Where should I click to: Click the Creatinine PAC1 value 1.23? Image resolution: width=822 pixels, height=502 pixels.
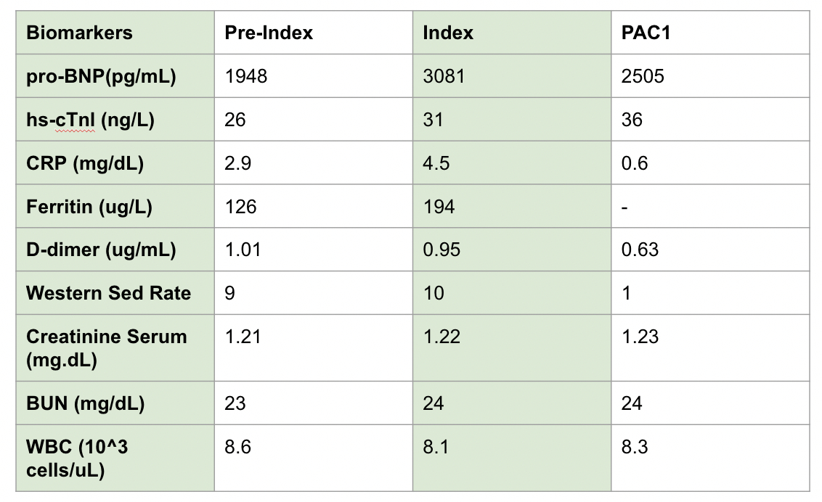(x=640, y=337)
